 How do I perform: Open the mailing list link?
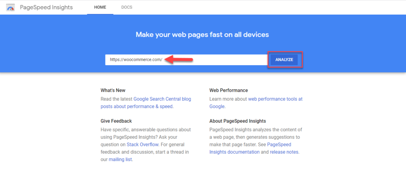click(x=121, y=159)
